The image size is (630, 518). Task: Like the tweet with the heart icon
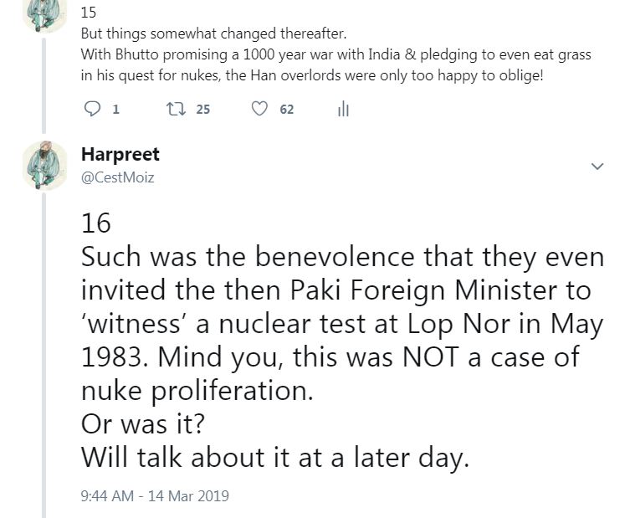260,110
